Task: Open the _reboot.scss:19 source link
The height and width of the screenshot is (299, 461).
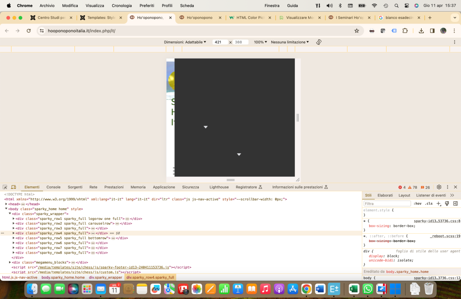Action: pyautogui.click(x=445, y=236)
